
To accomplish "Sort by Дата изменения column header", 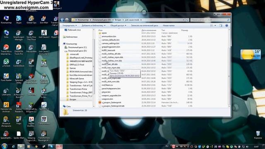I will click(x=149, y=30).
